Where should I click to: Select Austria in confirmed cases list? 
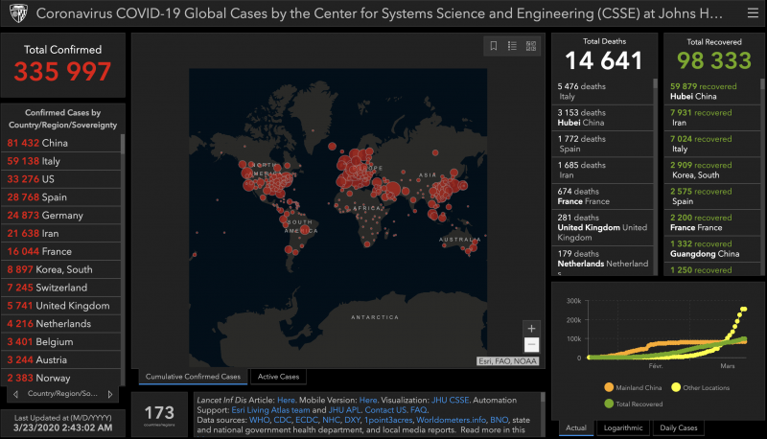(61, 360)
